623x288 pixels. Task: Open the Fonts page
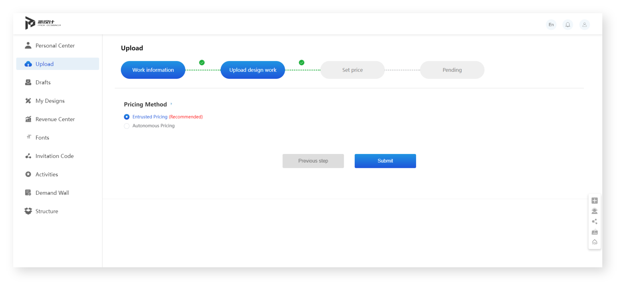[58, 138]
